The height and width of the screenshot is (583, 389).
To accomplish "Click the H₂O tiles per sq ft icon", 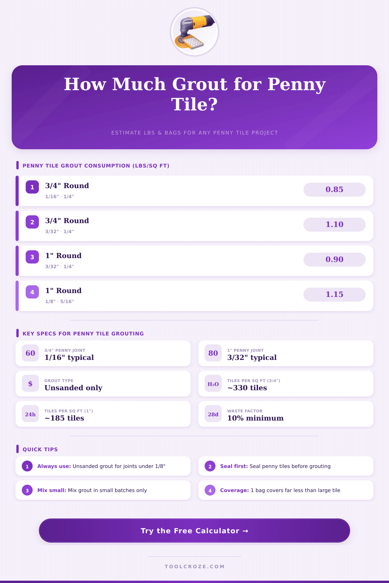I will click(x=213, y=384).
